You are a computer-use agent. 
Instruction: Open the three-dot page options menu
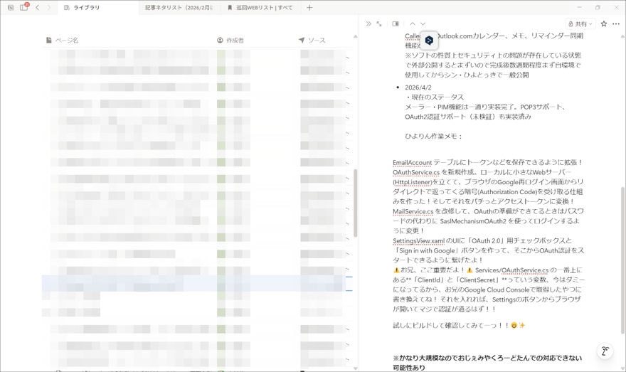(616, 24)
